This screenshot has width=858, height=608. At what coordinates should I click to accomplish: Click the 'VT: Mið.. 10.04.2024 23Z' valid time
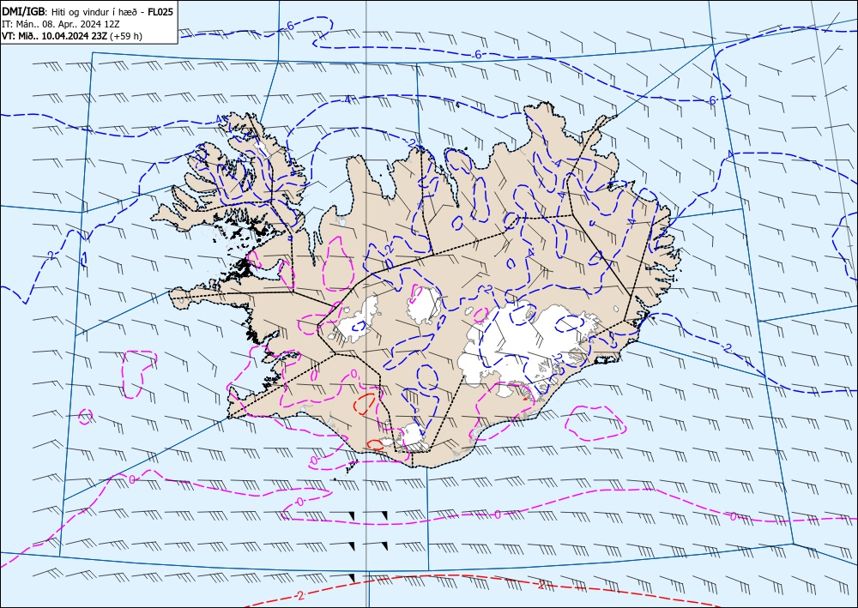pos(55,36)
